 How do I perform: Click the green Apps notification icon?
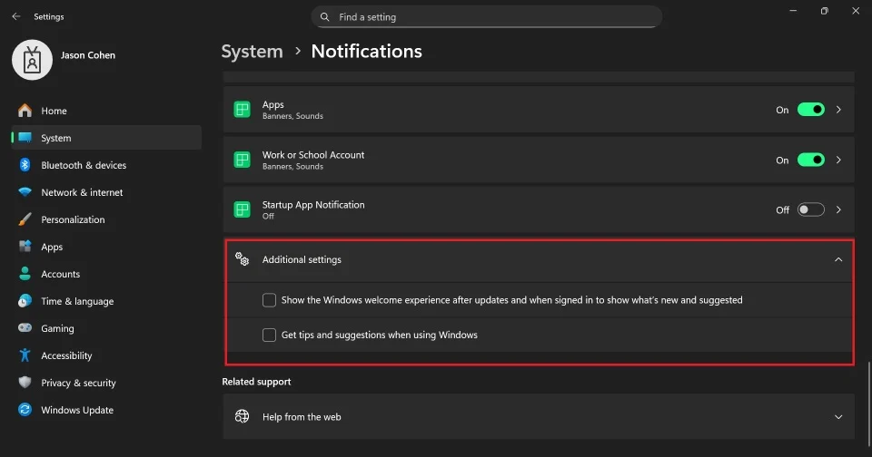pos(242,110)
